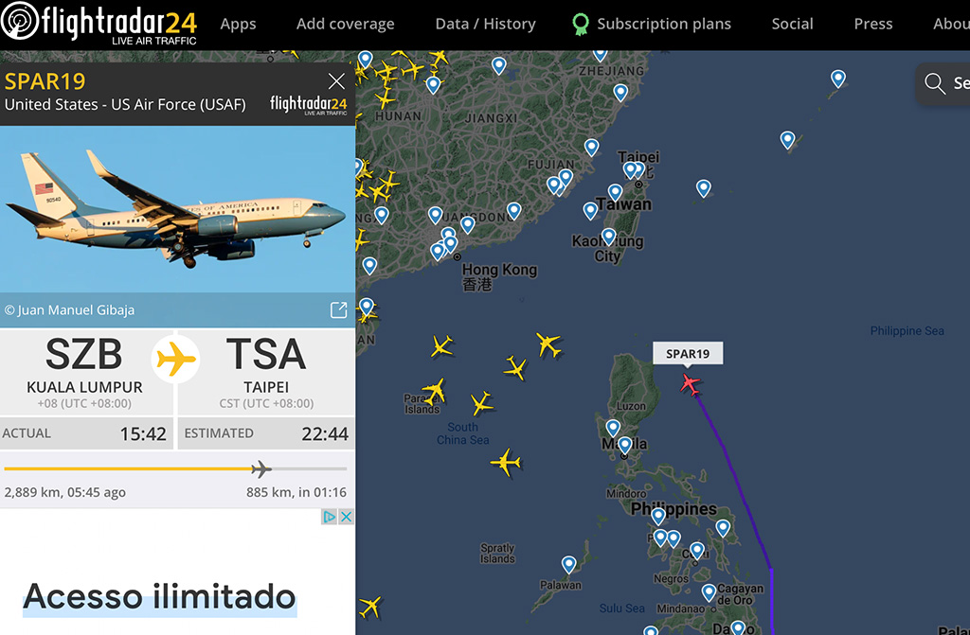
Task: Close the advertisement with X icon
Action: click(x=346, y=517)
